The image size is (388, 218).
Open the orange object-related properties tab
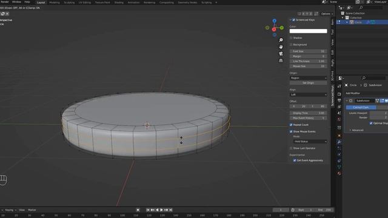pyautogui.click(x=339, y=136)
